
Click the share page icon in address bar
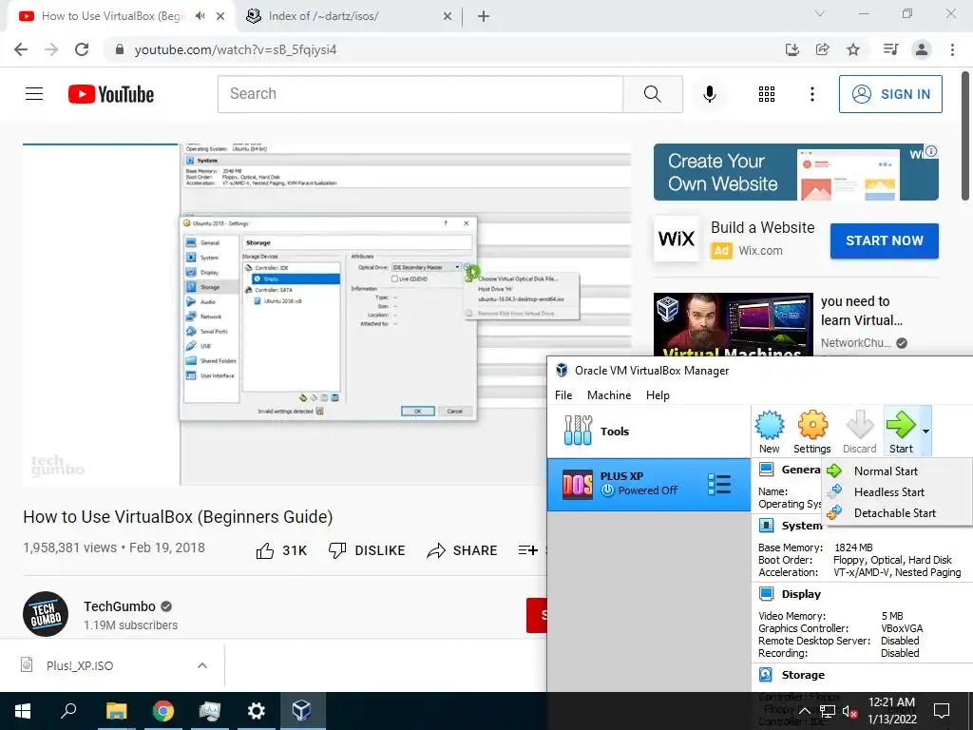pyautogui.click(x=823, y=49)
